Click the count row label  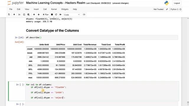(x=30, y=49)
